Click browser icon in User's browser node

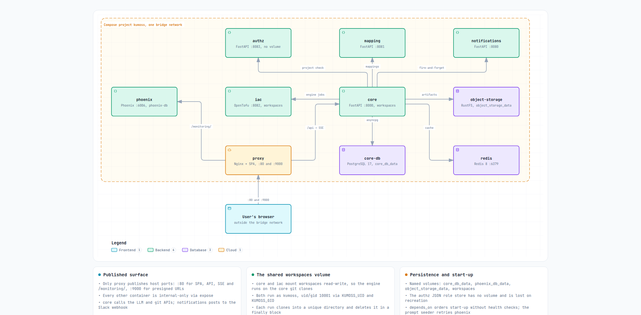229,208
